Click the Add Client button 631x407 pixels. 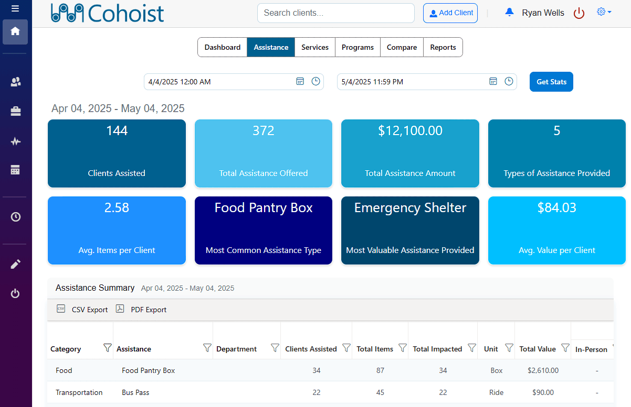click(450, 13)
